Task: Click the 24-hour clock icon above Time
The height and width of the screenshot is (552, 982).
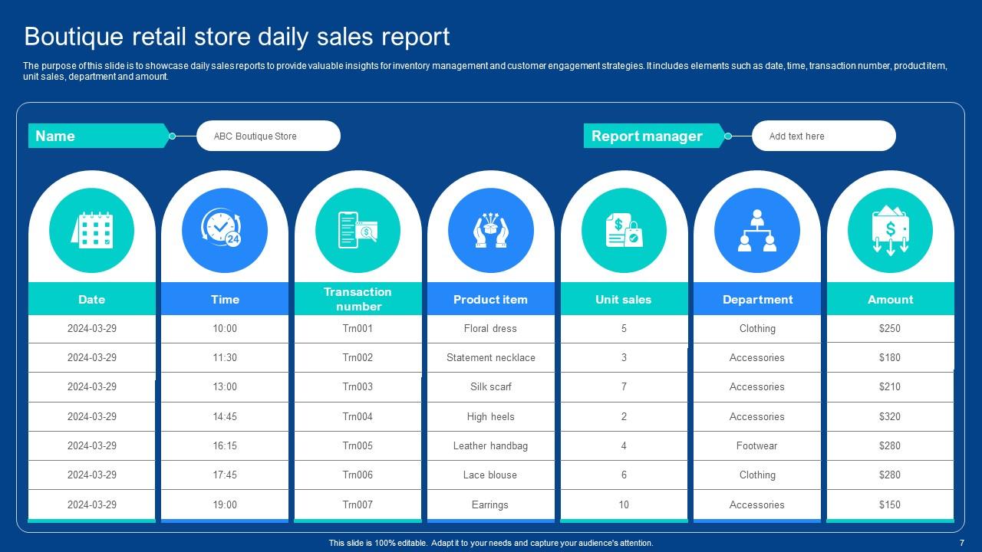Action: pyautogui.click(x=225, y=230)
